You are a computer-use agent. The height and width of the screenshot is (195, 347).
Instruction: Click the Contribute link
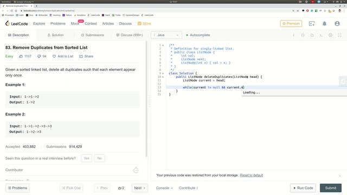tap(188, 188)
